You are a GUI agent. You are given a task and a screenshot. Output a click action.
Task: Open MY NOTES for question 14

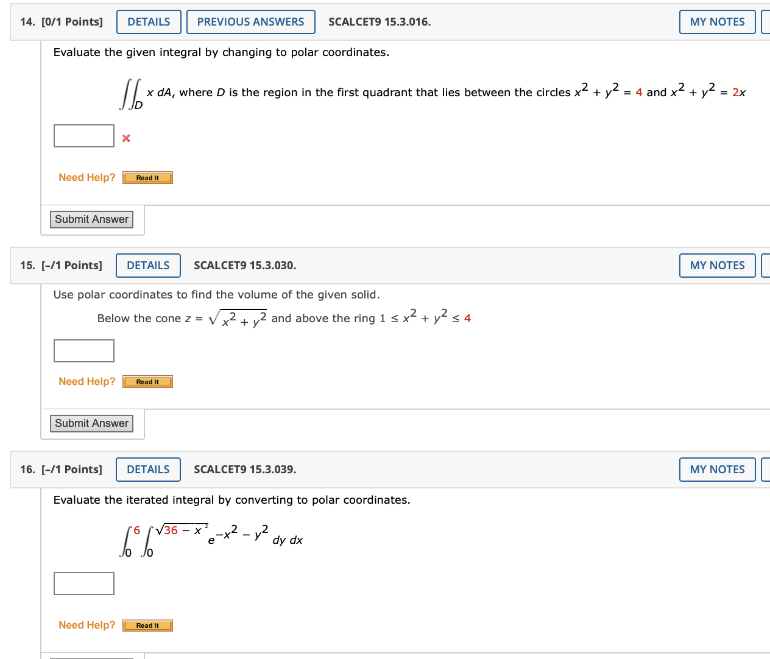[x=717, y=22]
